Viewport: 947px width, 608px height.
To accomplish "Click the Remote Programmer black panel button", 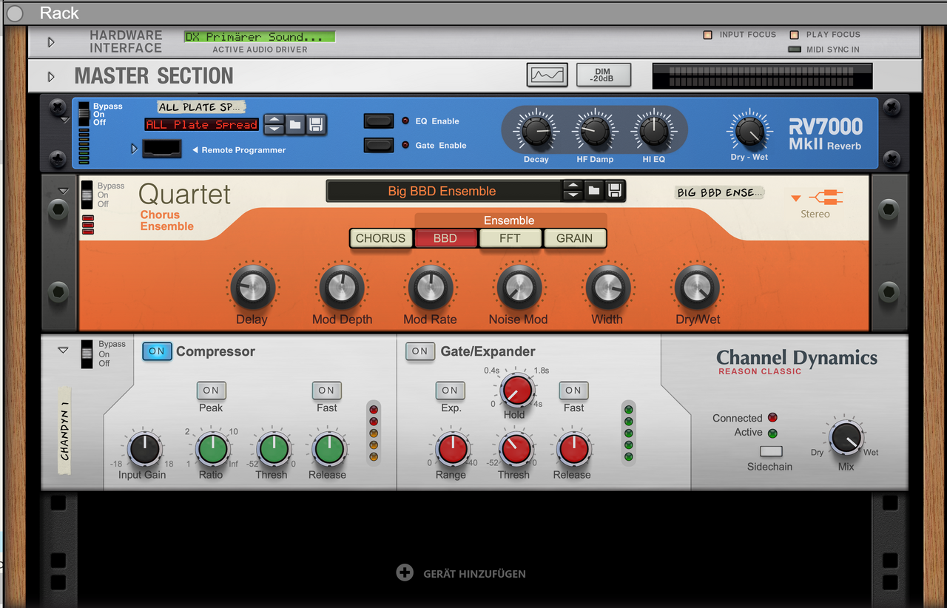I will [x=161, y=149].
